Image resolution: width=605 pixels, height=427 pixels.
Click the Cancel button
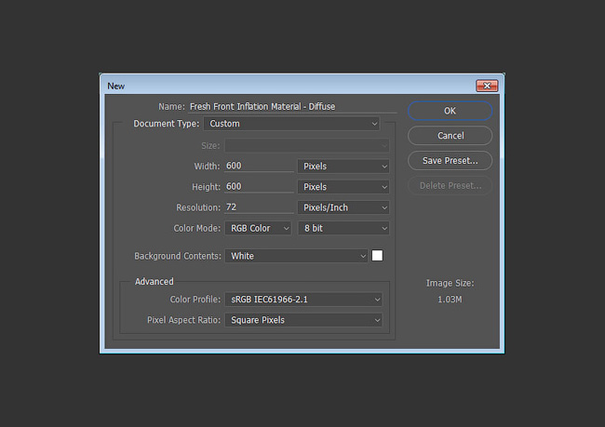[450, 136]
